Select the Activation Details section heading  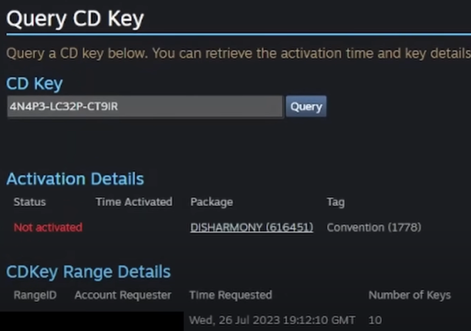click(x=75, y=179)
